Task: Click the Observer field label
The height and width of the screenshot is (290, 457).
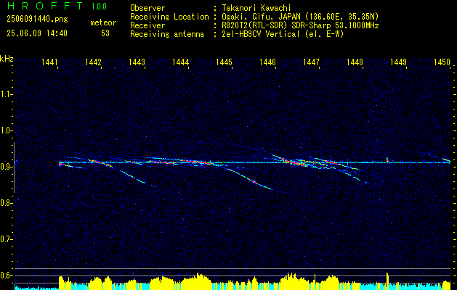Action: [x=147, y=8]
